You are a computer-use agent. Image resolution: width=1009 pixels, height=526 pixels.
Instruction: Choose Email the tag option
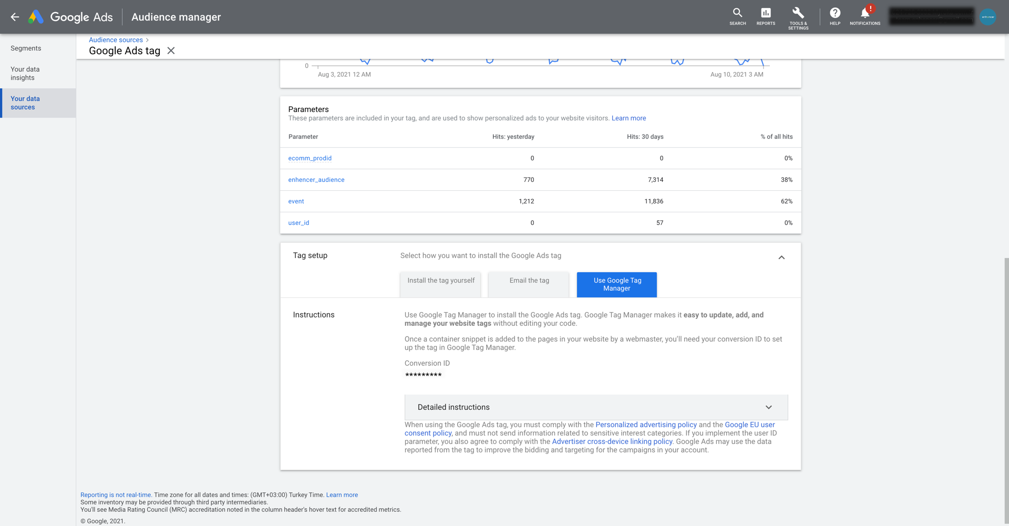click(x=529, y=284)
